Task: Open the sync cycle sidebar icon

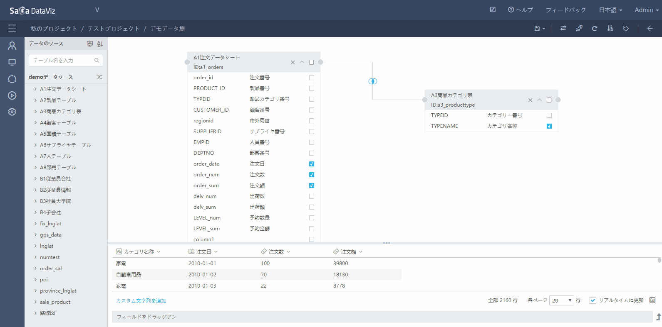Action: (12, 79)
